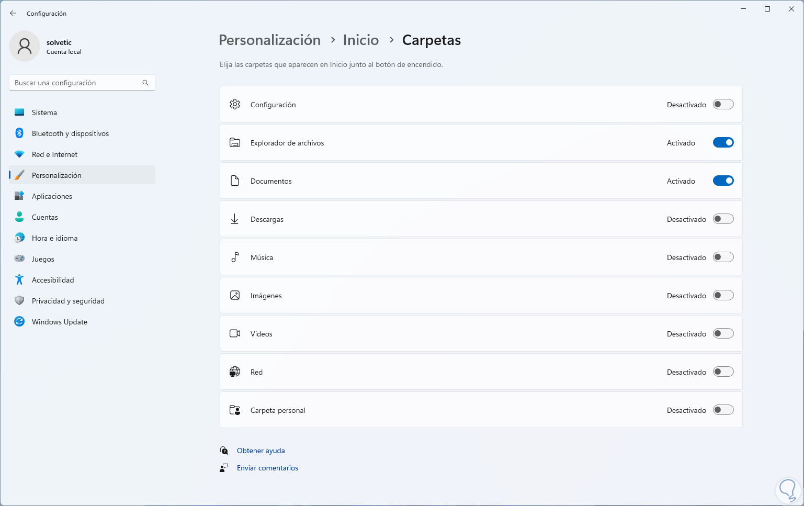Click the Accesibilidad sidebar icon
The width and height of the screenshot is (804, 506).
19,280
